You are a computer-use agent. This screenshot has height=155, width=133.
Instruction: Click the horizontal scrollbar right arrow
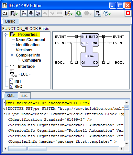[x=122, y=149]
